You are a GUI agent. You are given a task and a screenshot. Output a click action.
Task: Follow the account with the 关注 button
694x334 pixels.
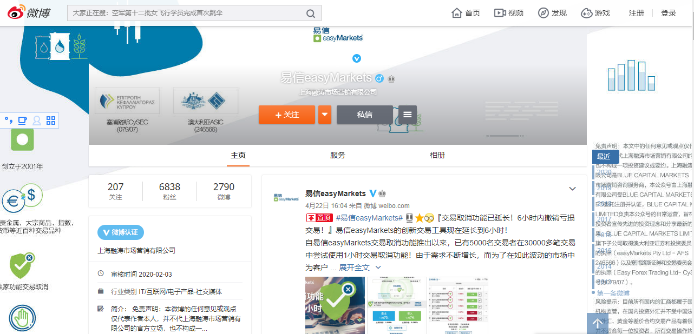pyautogui.click(x=287, y=115)
